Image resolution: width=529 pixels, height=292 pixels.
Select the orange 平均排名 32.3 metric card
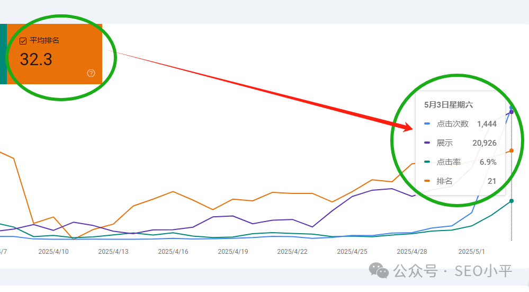pyautogui.click(x=55, y=54)
